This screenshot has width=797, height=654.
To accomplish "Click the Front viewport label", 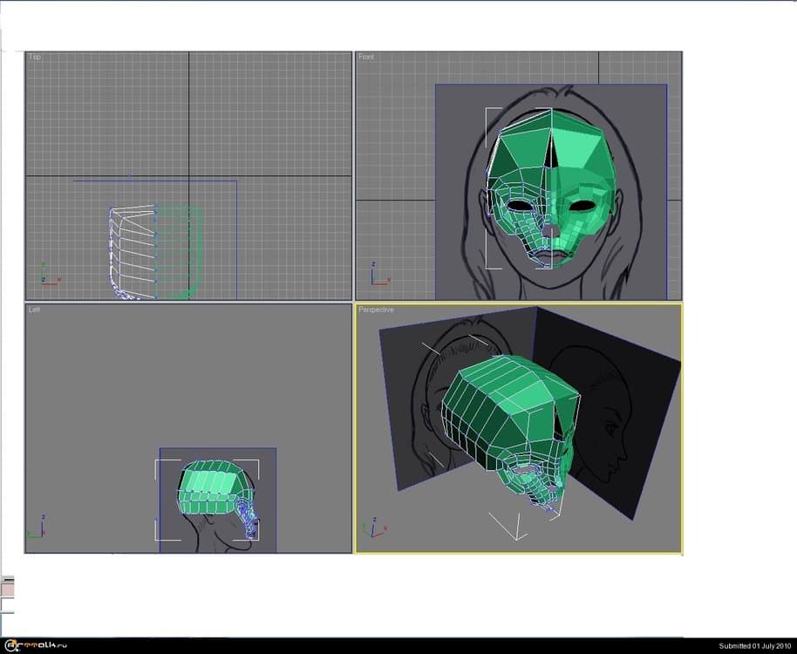I will (366, 58).
